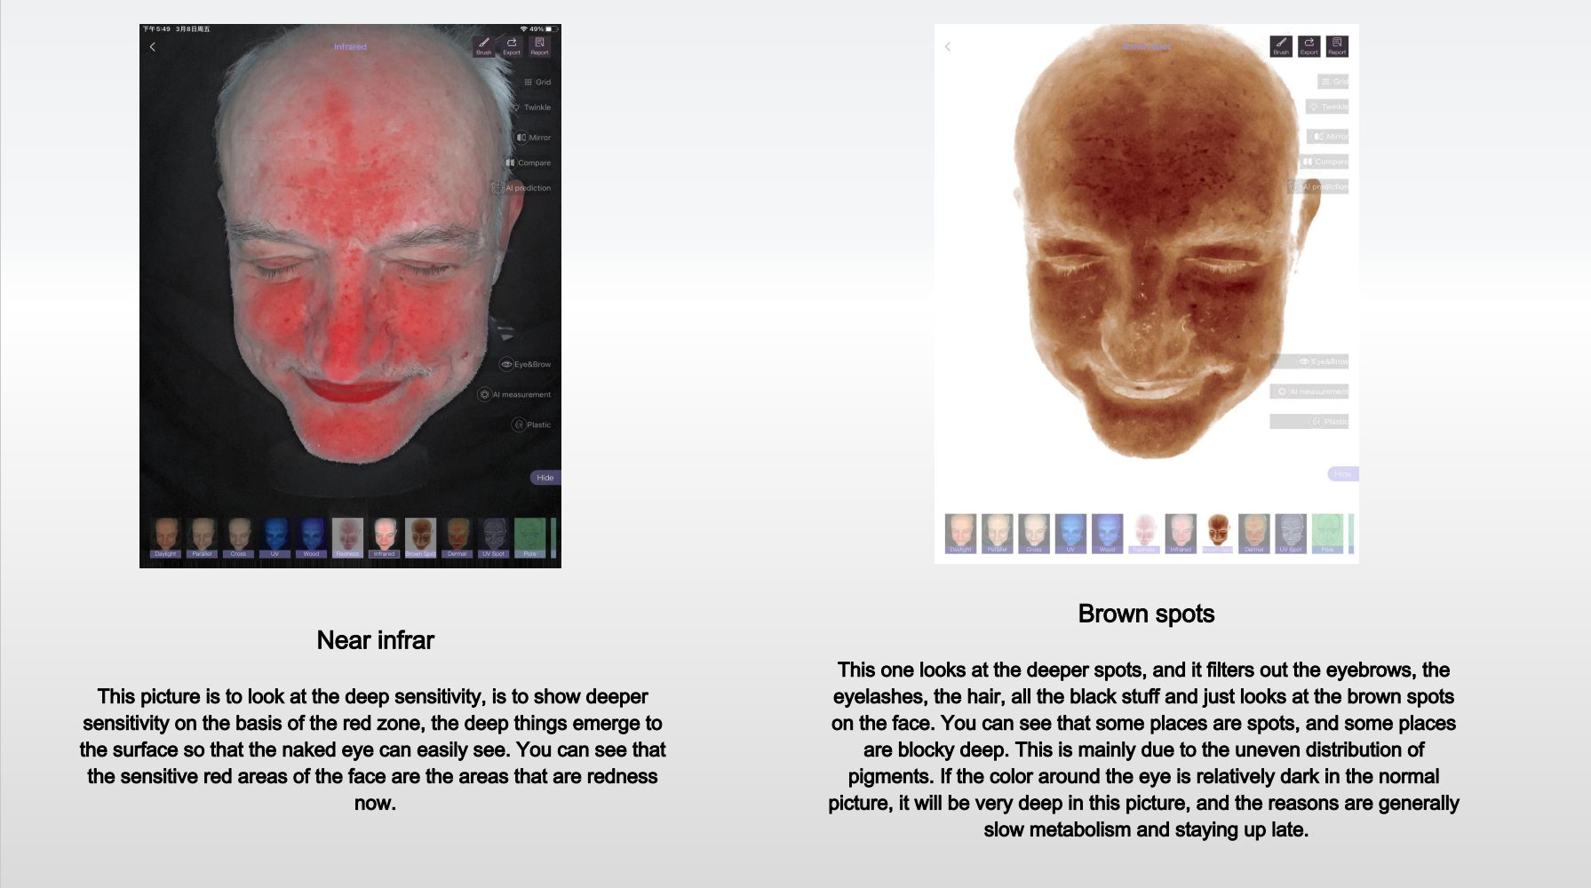Image resolution: width=1591 pixels, height=888 pixels.
Task: Select the Plastic option in the left infrared screenshot
Action: coord(531,424)
